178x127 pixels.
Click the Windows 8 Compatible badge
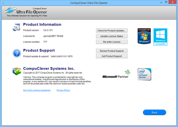click(x=160, y=37)
